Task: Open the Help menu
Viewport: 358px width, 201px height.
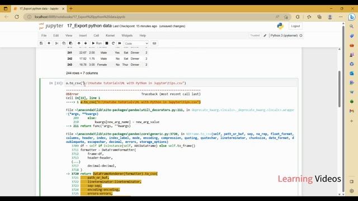Action: (x=143, y=36)
